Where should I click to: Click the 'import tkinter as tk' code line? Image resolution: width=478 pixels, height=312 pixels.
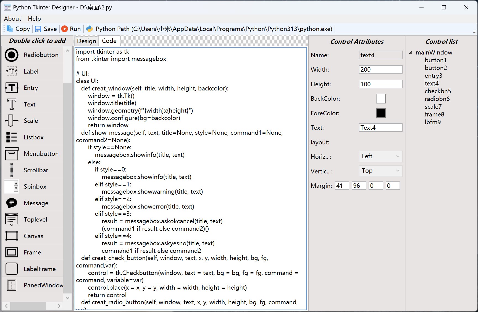pyautogui.click(x=103, y=51)
